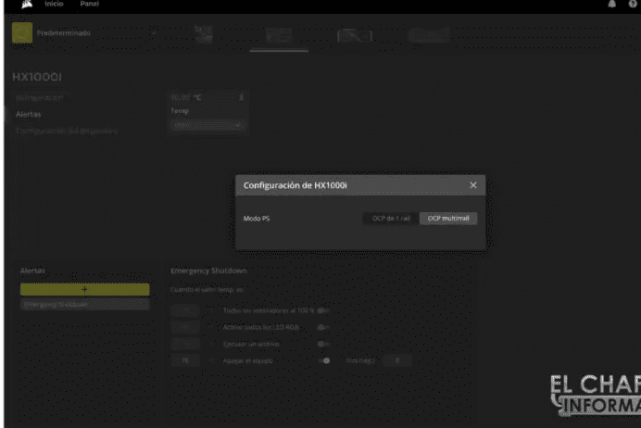Choose OCP de 1 raíl mode

(391, 219)
